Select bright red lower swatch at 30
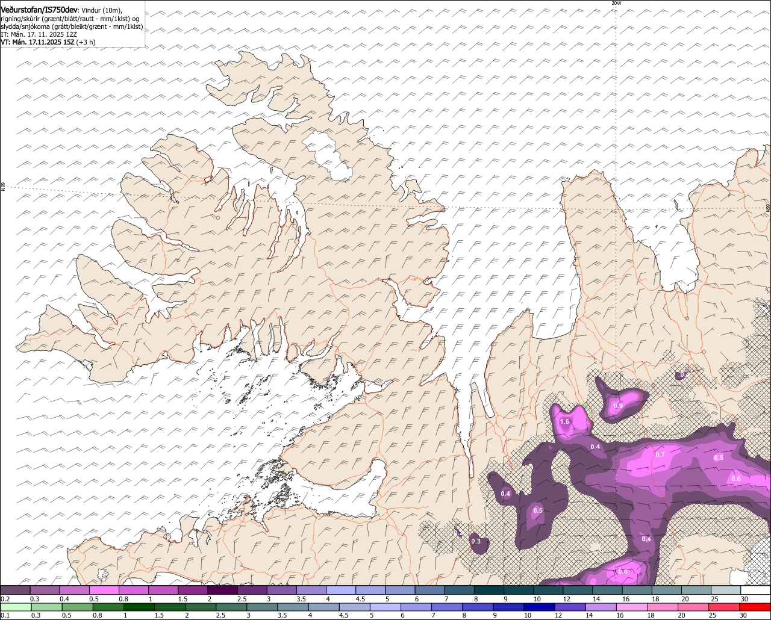This screenshot has height=620, width=771. pyautogui.click(x=756, y=607)
